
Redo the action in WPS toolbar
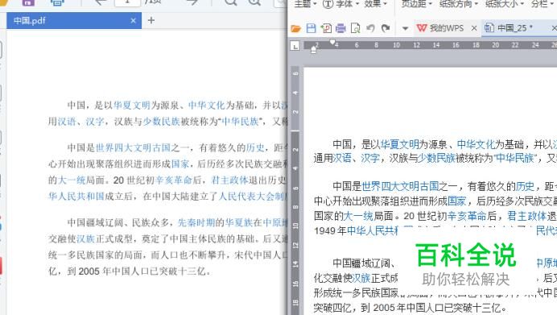click(386, 27)
